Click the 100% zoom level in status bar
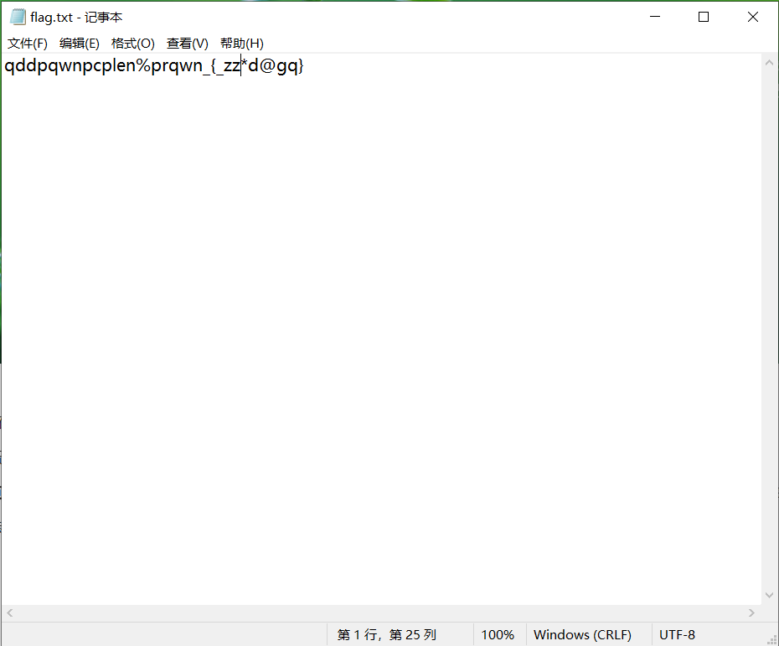 pos(498,635)
